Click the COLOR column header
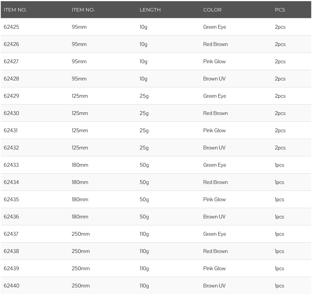 (212, 10)
